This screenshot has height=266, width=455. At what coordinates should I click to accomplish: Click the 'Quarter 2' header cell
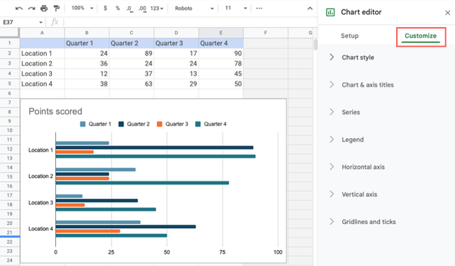(x=131, y=43)
